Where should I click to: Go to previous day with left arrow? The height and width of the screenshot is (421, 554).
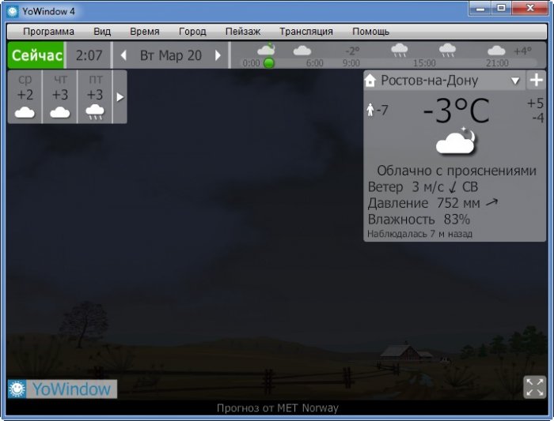pos(123,55)
